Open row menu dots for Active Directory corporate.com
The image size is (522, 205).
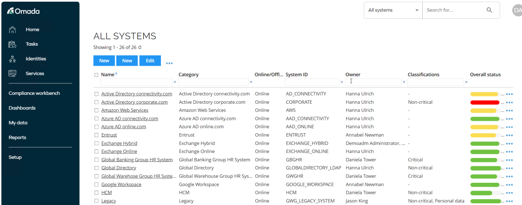pos(509,102)
